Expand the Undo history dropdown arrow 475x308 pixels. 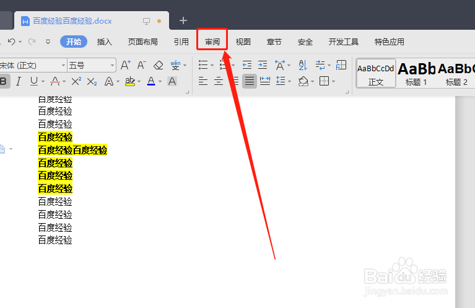click(20, 42)
